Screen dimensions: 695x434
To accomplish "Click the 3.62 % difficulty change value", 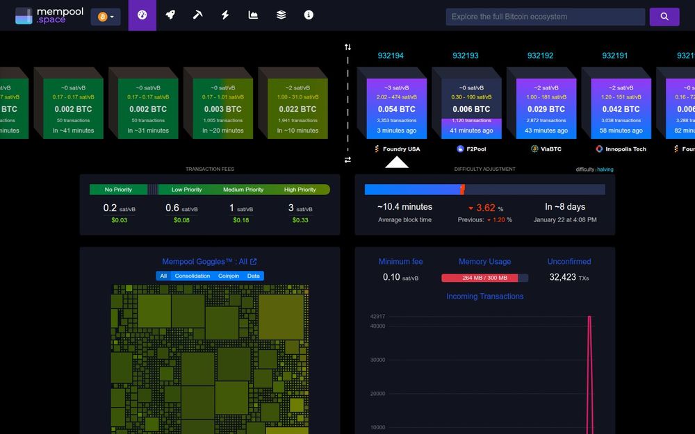I will click(x=485, y=208).
